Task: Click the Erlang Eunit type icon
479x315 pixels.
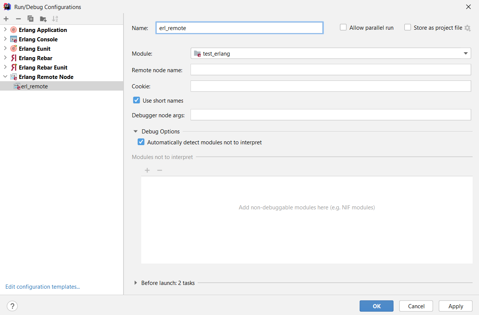Action: tap(14, 48)
